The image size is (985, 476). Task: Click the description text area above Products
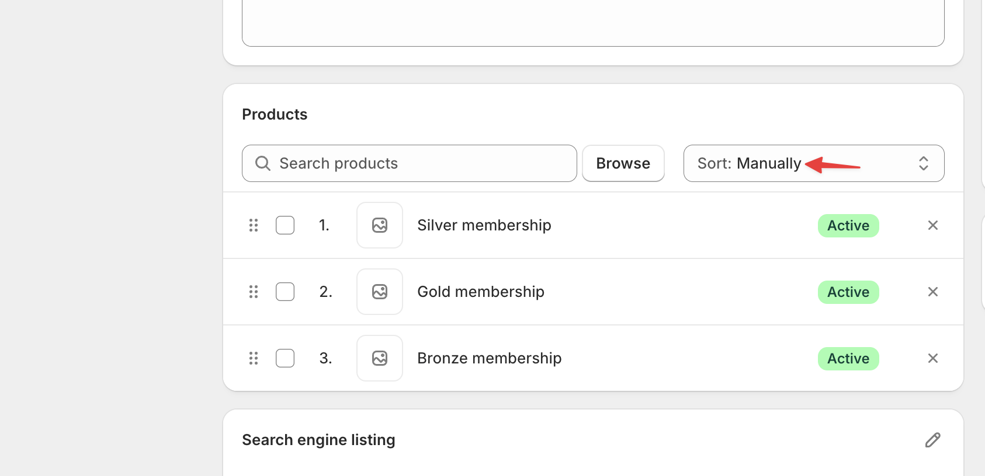(592, 23)
